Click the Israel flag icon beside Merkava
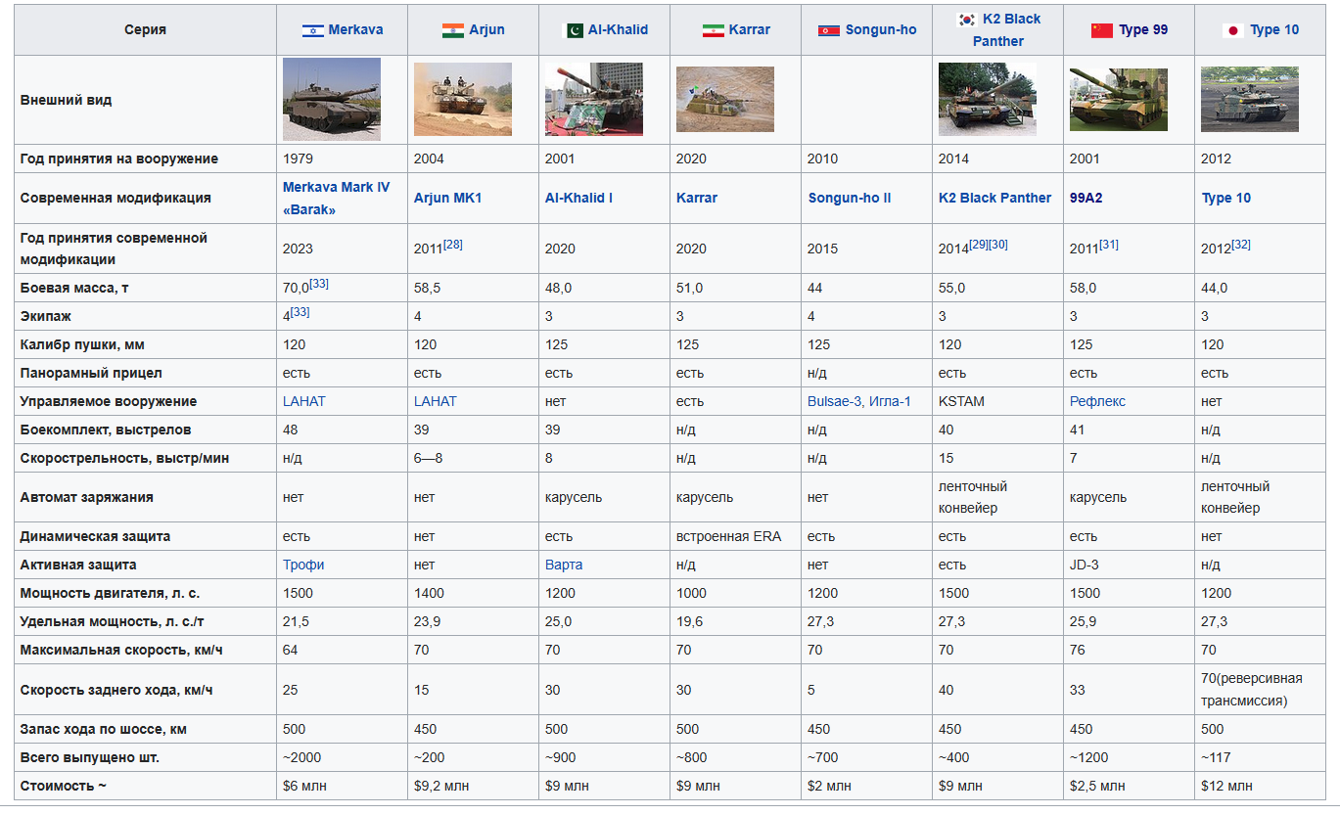This screenshot has width=1340, height=815. 313,30
